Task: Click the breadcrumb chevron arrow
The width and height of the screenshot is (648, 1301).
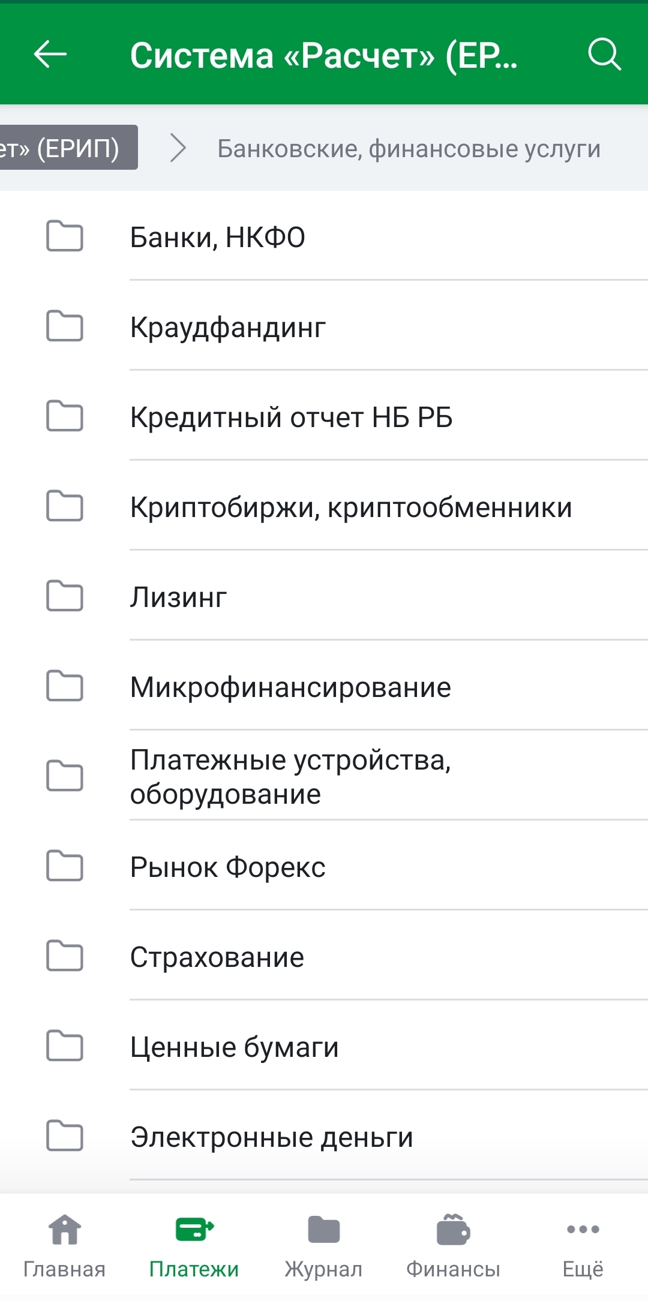Action: tap(178, 148)
